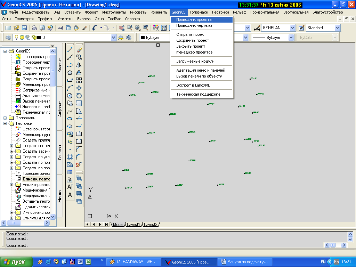Click the Save toolbar icon
Image resolution: width=356 pixels, height=267 pixels.
(x=24, y=28)
